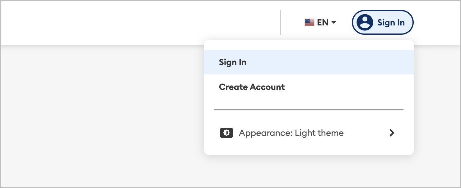Click the right chevron beside Light theme
This screenshot has height=188, width=461.
click(392, 133)
